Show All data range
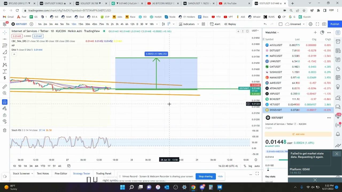This screenshot has height=192, width=342. pyautogui.click(x=60, y=166)
